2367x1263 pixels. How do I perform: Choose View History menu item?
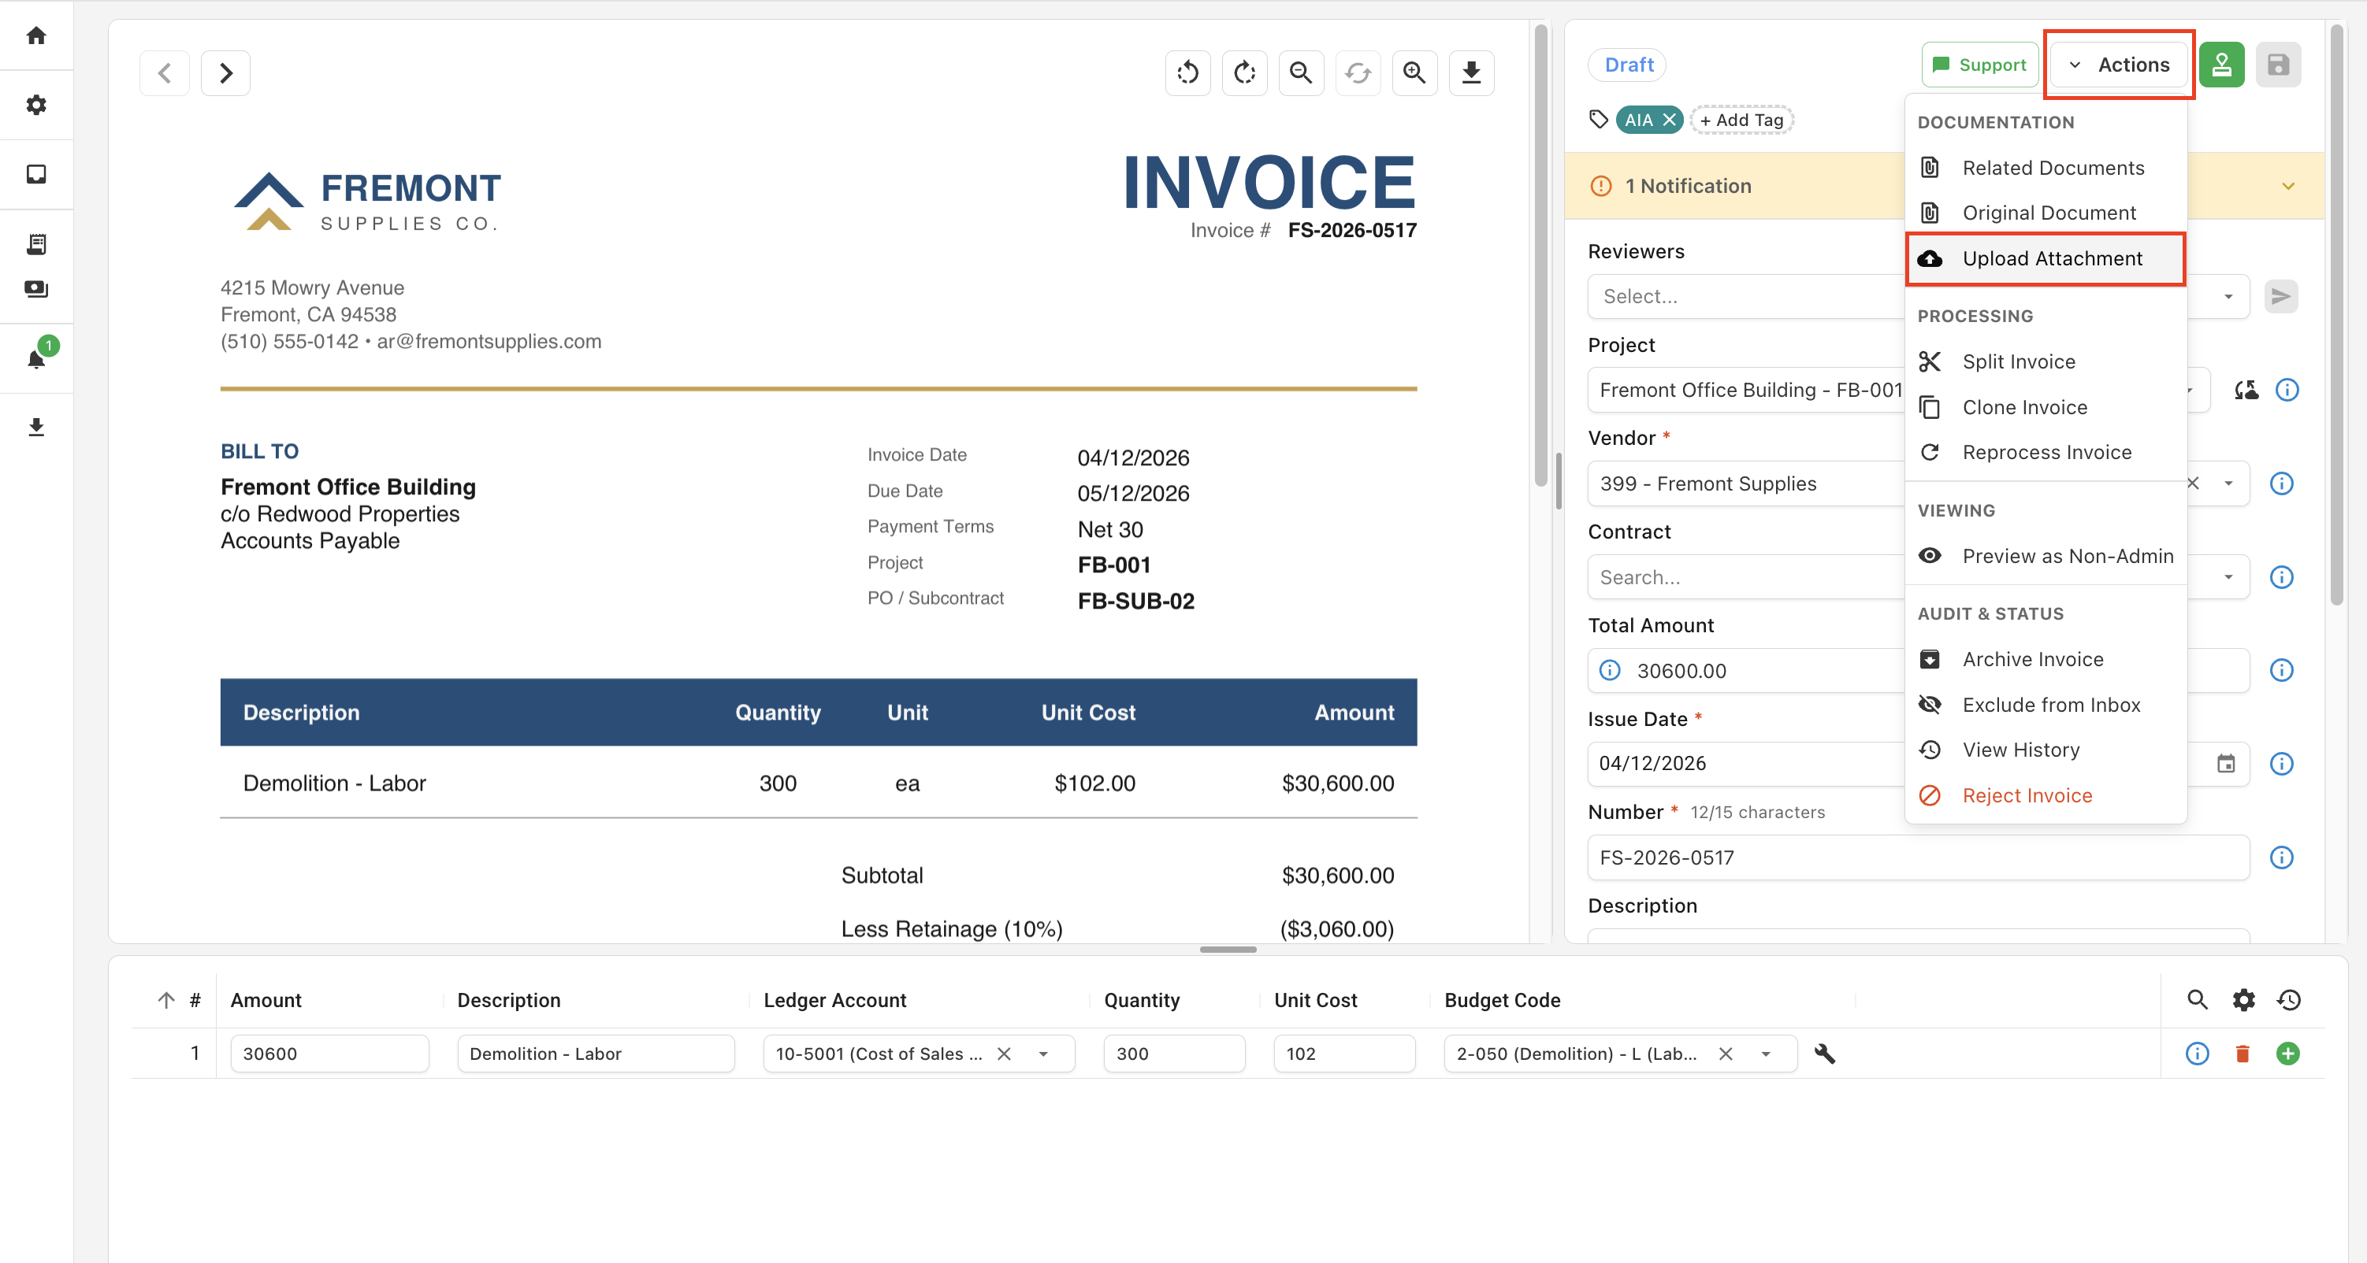pyautogui.click(x=2046, y=750)
